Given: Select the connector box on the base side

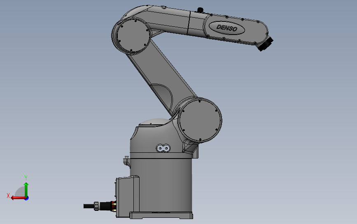Looking at the screenshot, I should 128,197.
